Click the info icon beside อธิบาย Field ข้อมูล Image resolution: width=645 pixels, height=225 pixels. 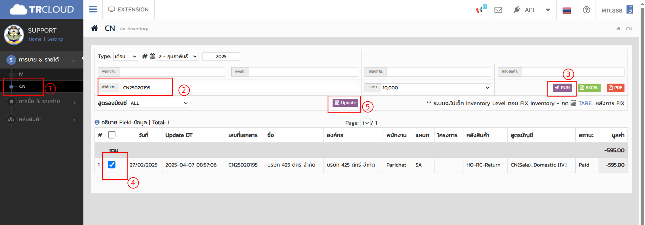tap(97, 123)
